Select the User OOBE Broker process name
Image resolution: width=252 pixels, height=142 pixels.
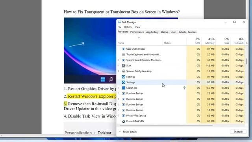click(135, 49)
